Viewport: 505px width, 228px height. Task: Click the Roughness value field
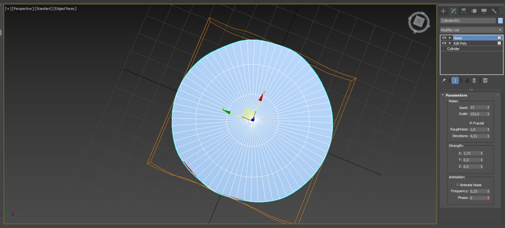pyautogui.click(x=478, y=129)
